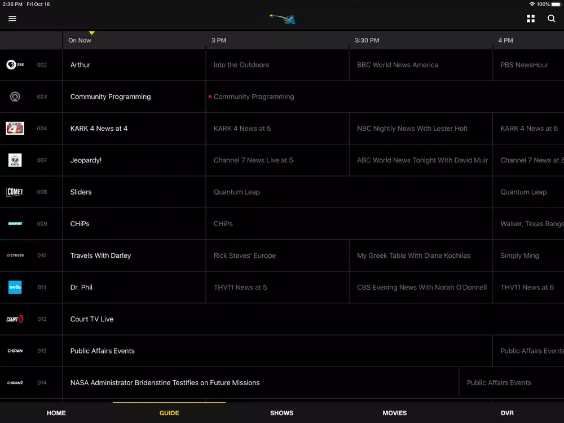The height and width of the screenshot is (423, 564).
Task: Open Dr. Phil on channel 011
Action: pos(134,287)
